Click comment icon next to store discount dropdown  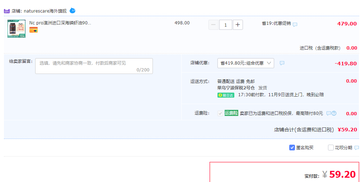point(282,63)
